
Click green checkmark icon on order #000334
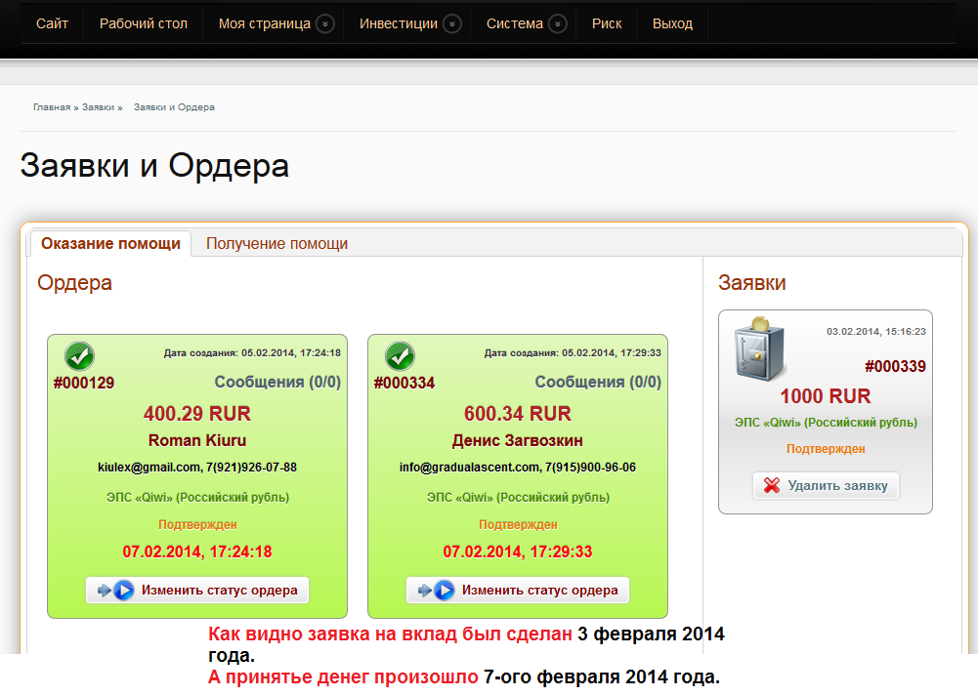pyautogui.click(x=400, y=355)
